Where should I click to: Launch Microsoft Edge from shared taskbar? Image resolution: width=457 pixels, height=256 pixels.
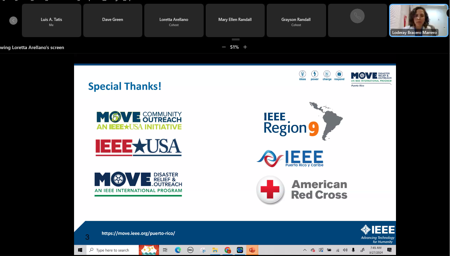[x=178, y=250]
